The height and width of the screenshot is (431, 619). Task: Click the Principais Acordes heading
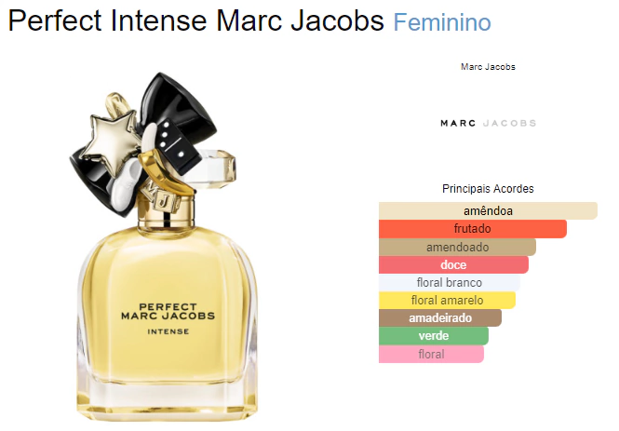[x=488, y=189]
